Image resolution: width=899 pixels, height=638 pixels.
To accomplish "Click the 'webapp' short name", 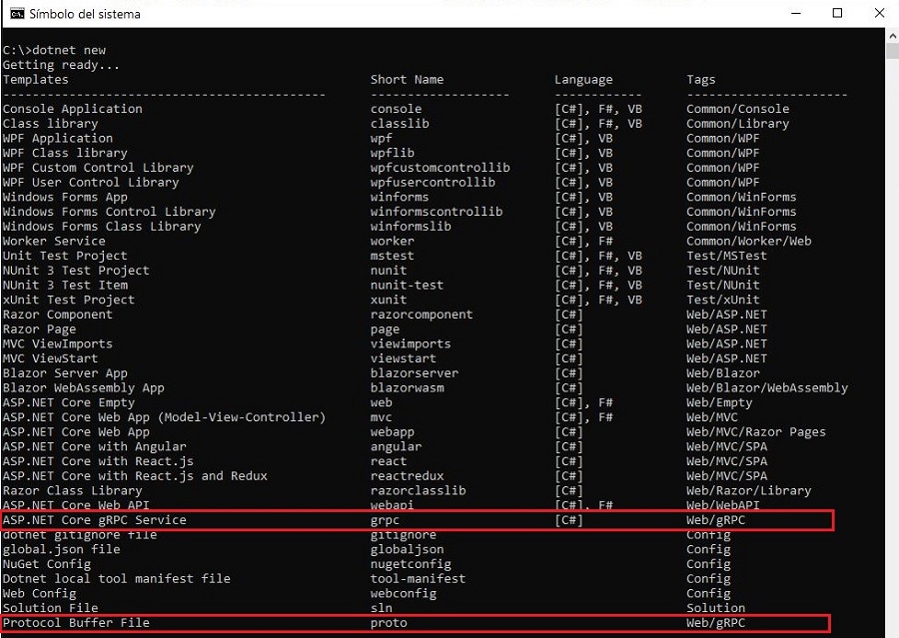I will 393,432.
